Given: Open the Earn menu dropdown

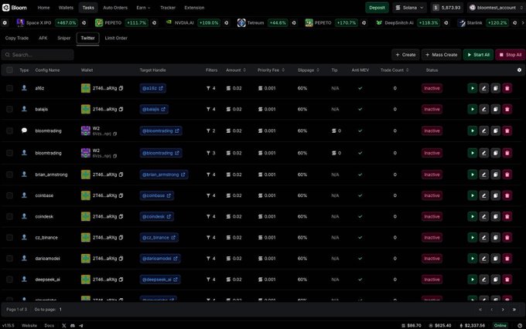Looking at the screenshot, I should click(x=143, y=8).
